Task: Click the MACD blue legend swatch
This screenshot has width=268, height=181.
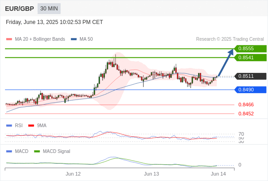Action: pos(9,152)
